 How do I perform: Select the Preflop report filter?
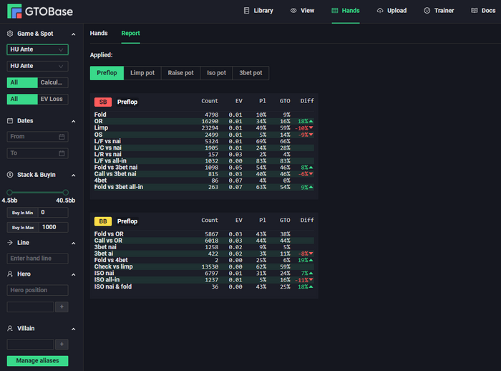pos(107,73)
